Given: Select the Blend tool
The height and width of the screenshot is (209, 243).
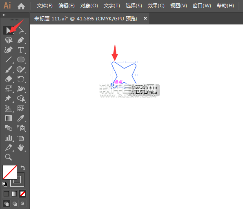Looking at the screenshot, I should click(9, 128).
